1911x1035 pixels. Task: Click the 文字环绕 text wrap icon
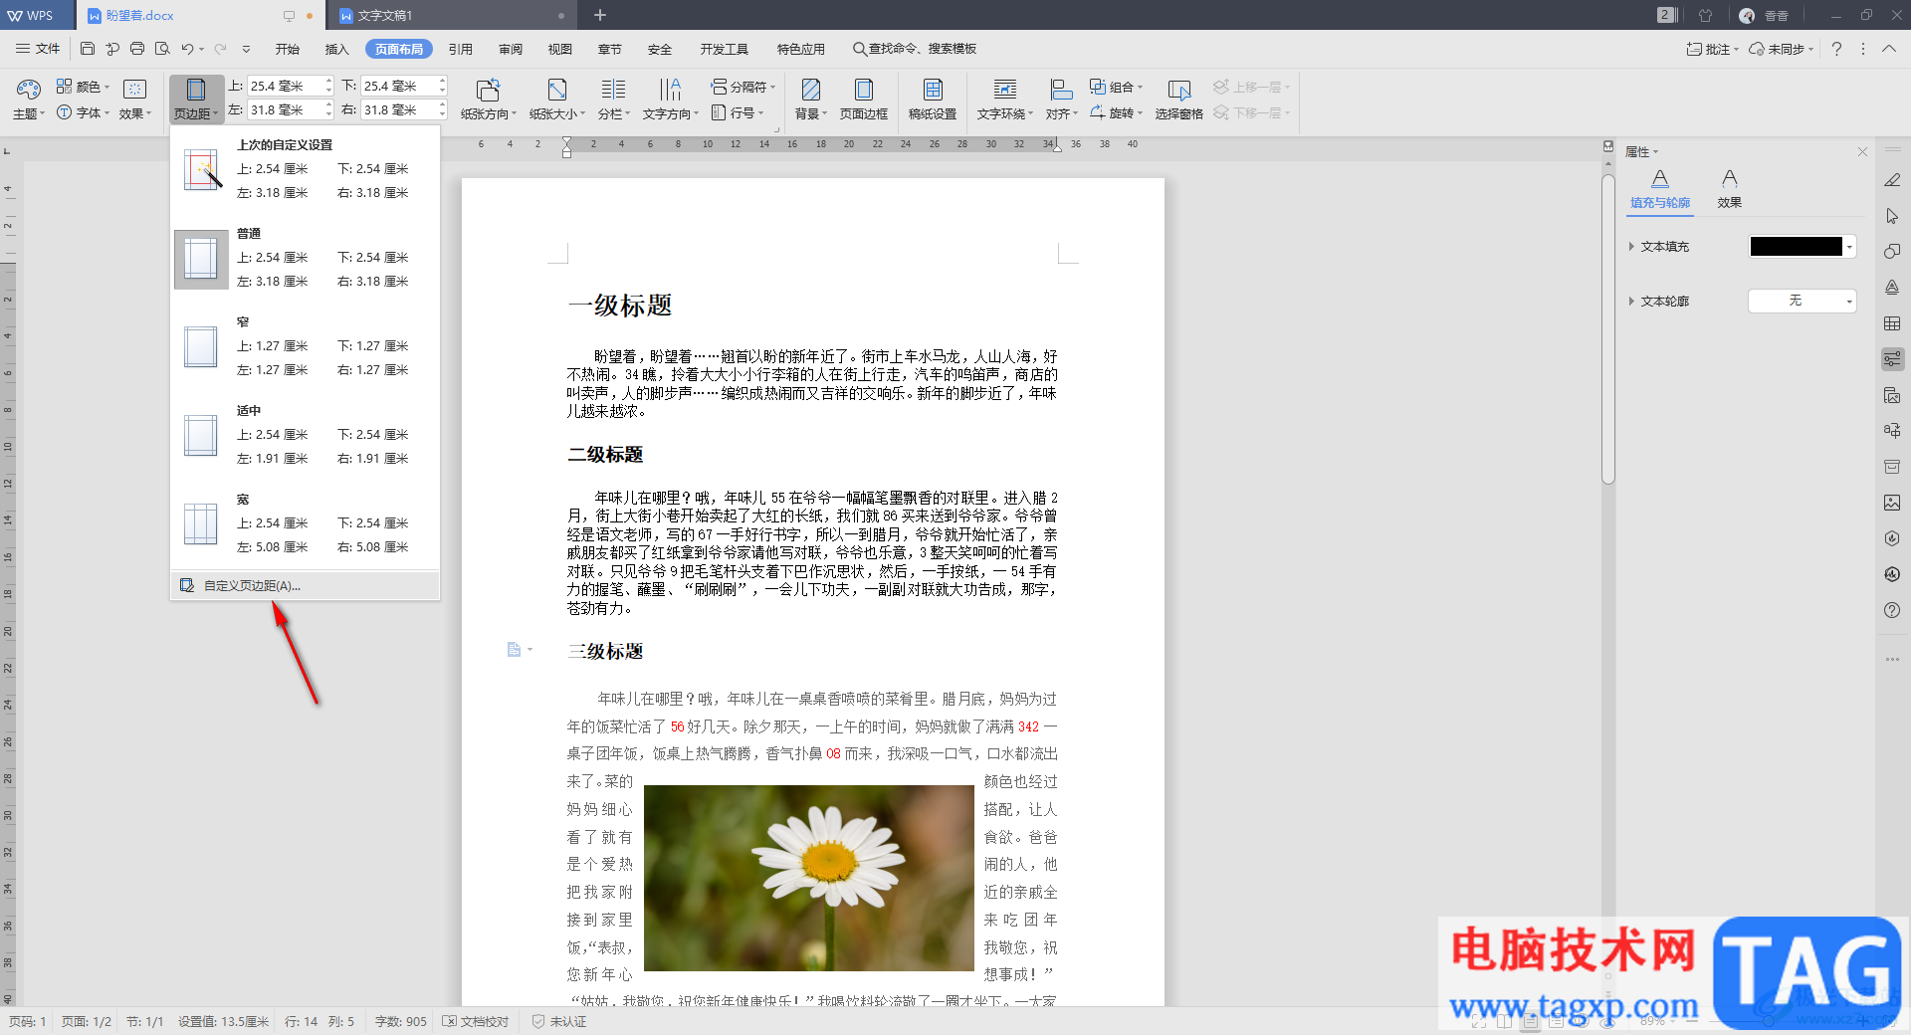click(x=1005, y=90)
